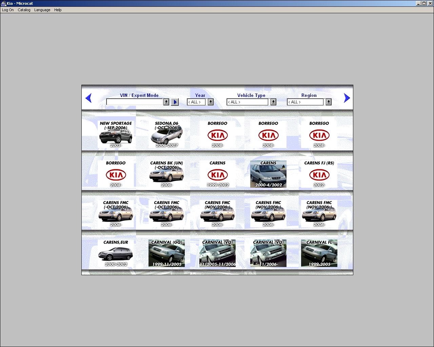
Task: Open the Language menu
Action: [42, 10]
